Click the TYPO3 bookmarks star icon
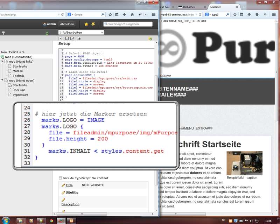The image size is (280, 224). click(86, 24)
